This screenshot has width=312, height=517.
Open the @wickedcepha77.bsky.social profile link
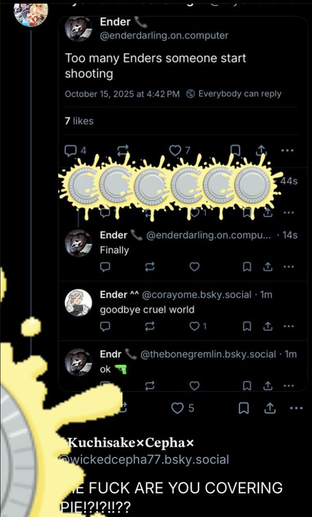point(144,459)
